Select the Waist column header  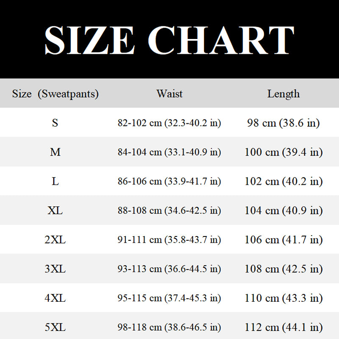tap(169, 94)
